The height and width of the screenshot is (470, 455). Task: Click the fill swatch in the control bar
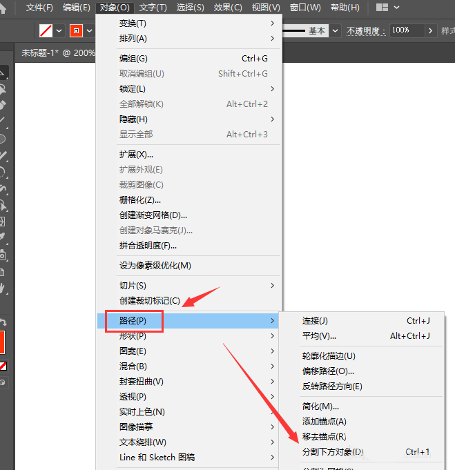click(x=46, y=31)
